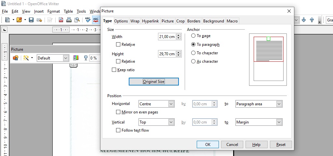Image resolution: width=333 pixels, height=156 pixels.
Task: Click the Width value field
Action: (166, 37)
